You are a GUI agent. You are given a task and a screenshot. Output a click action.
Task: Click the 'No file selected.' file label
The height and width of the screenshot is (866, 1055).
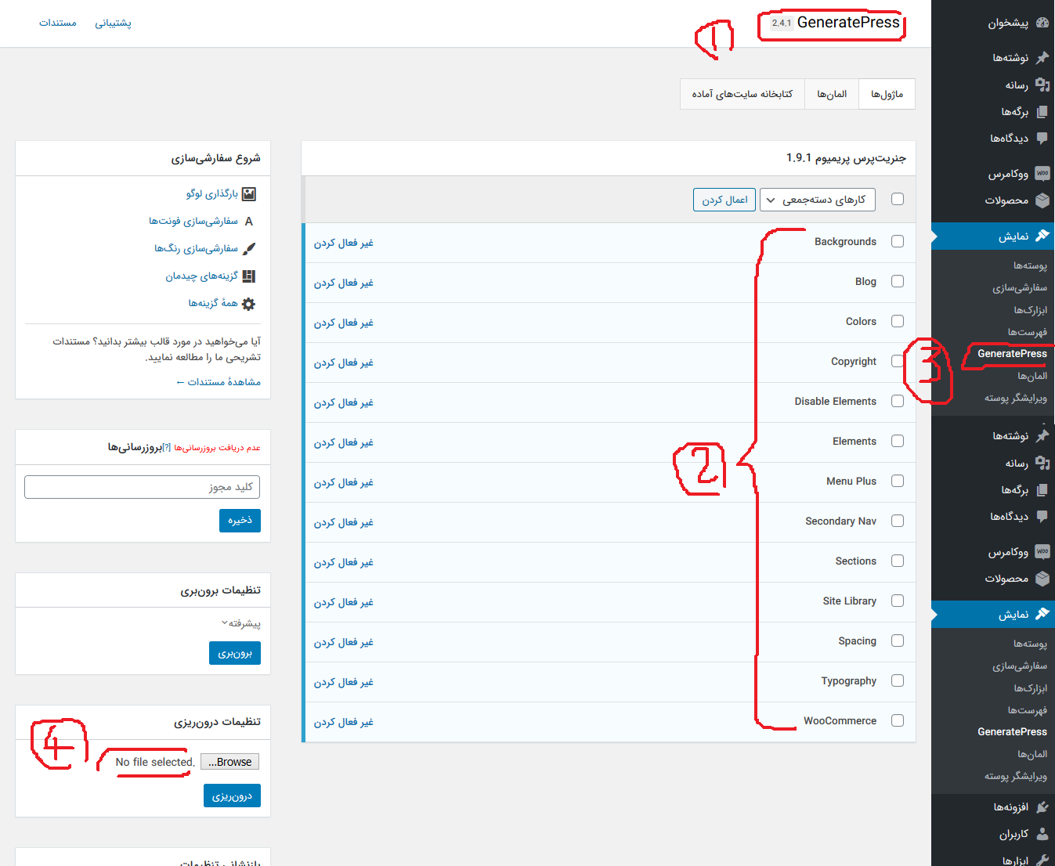(x=155, y=762)
